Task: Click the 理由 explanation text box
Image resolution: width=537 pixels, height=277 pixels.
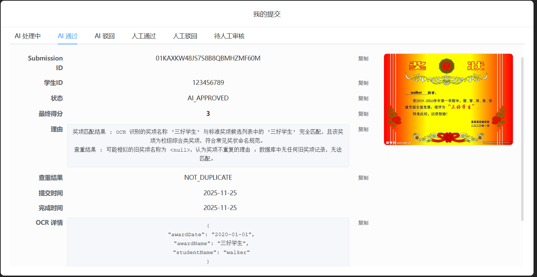Action: (x=208, y=146)
